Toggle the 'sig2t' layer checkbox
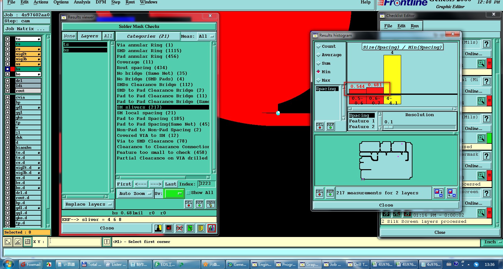Viewport: 503px width, 269px height. (8, 54)
